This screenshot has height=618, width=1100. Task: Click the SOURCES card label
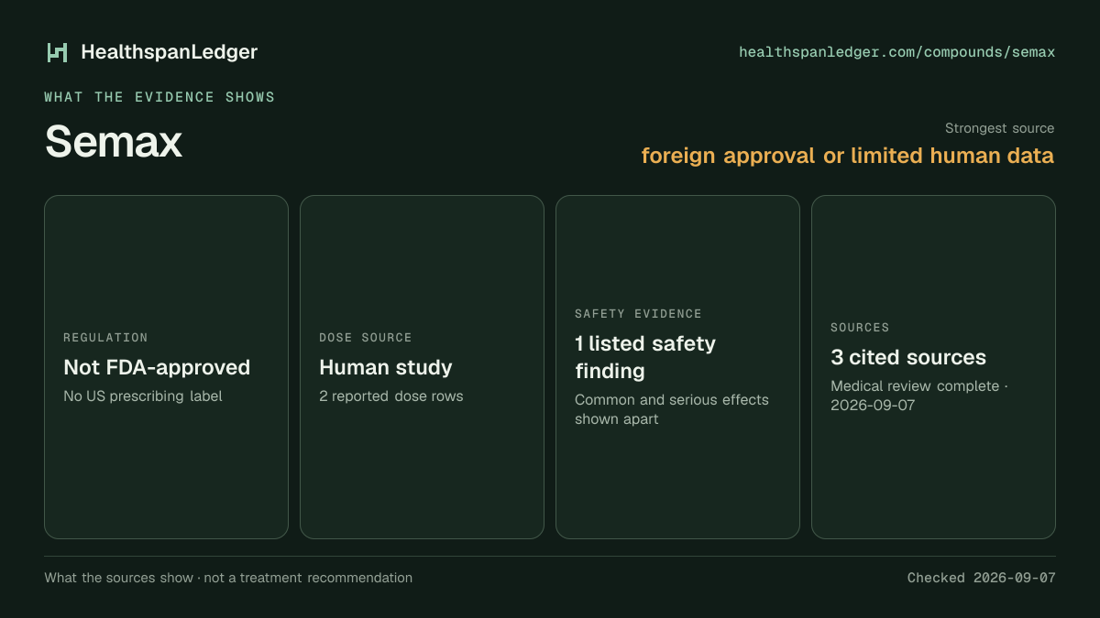(x=860, y=328)
